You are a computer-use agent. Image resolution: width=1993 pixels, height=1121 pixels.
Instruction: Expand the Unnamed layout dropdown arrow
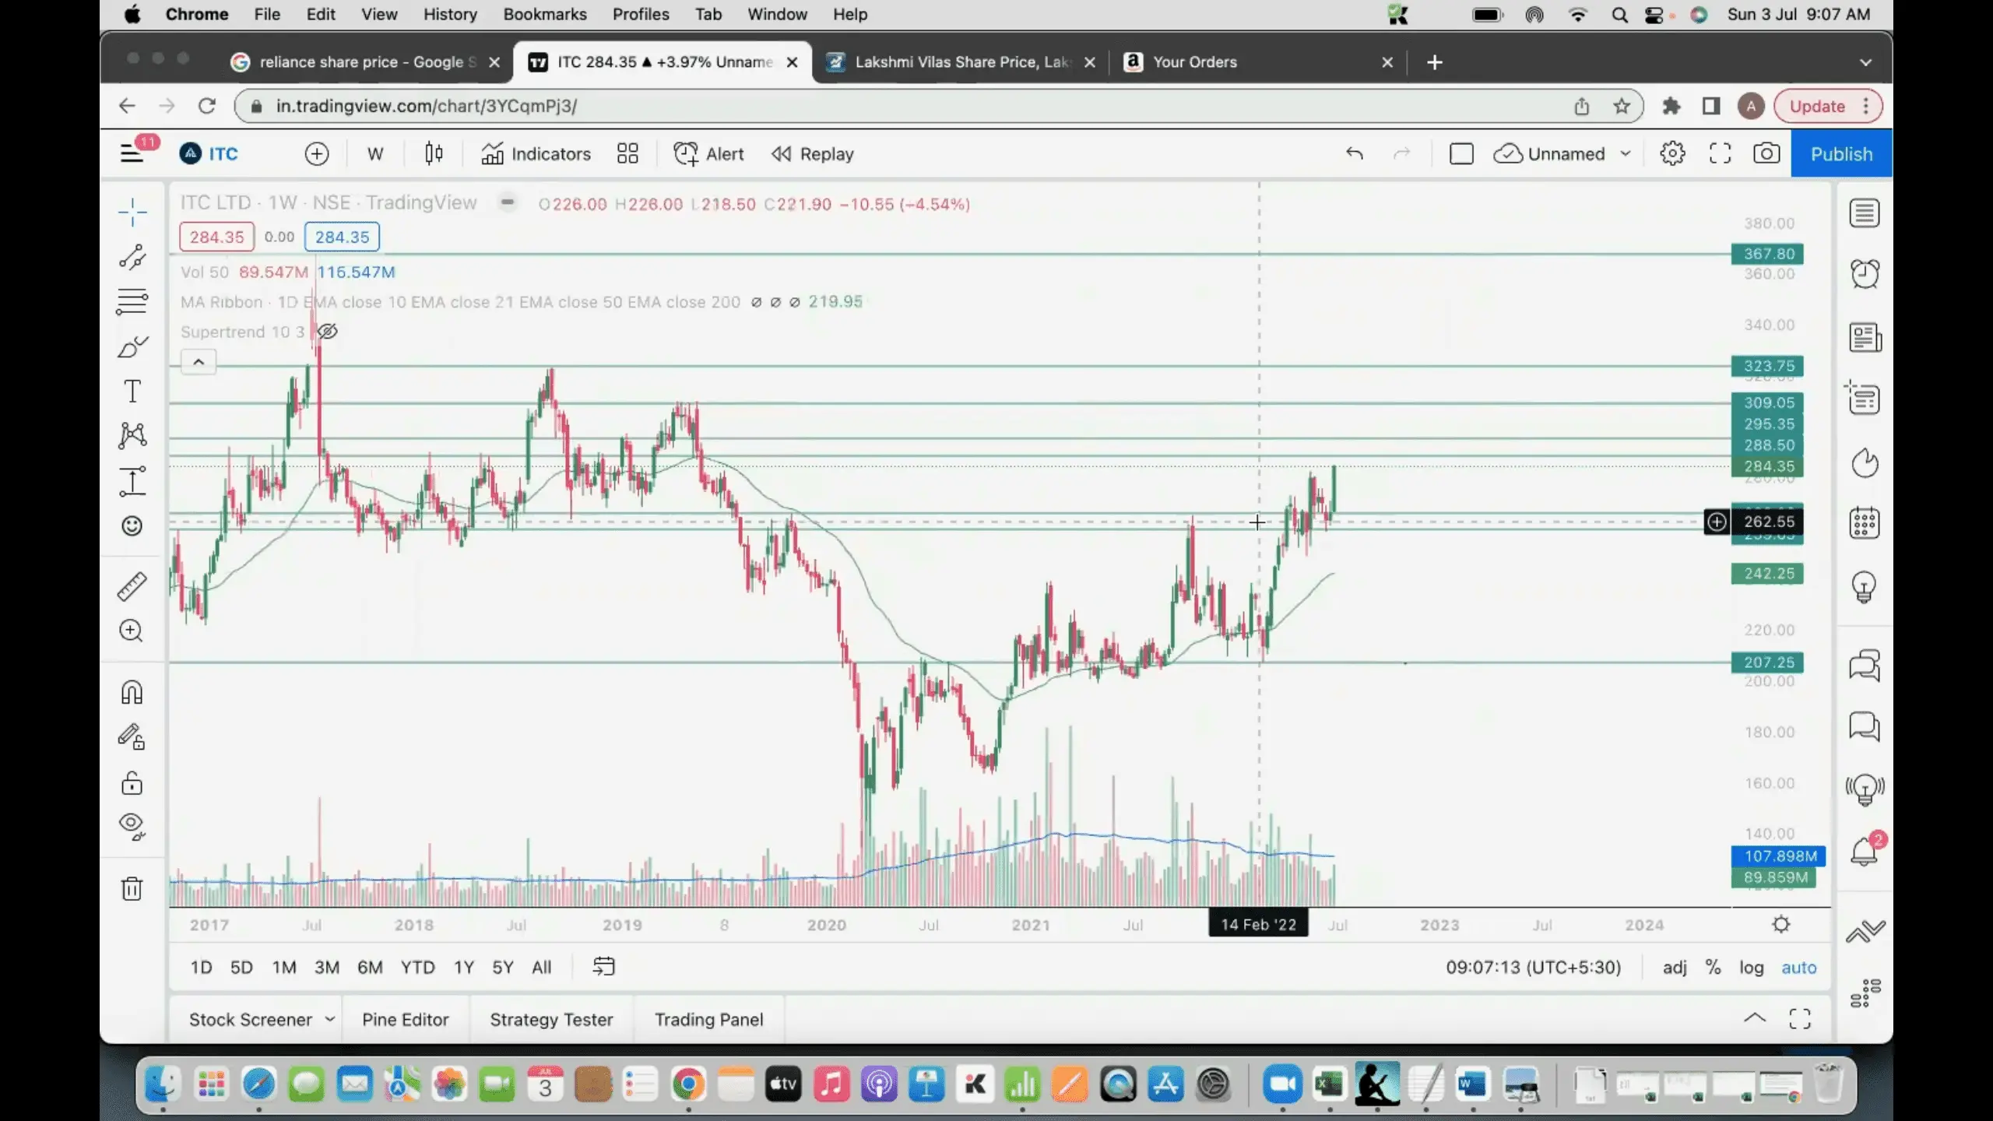pos(1626,153)
